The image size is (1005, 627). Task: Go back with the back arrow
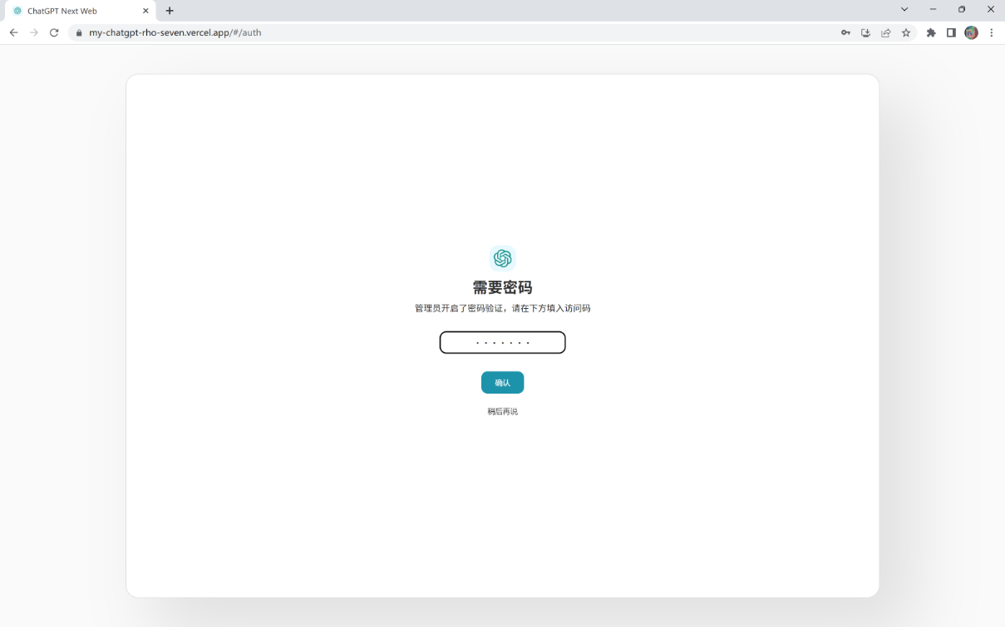pyautogui.click(x=13, y=33)
